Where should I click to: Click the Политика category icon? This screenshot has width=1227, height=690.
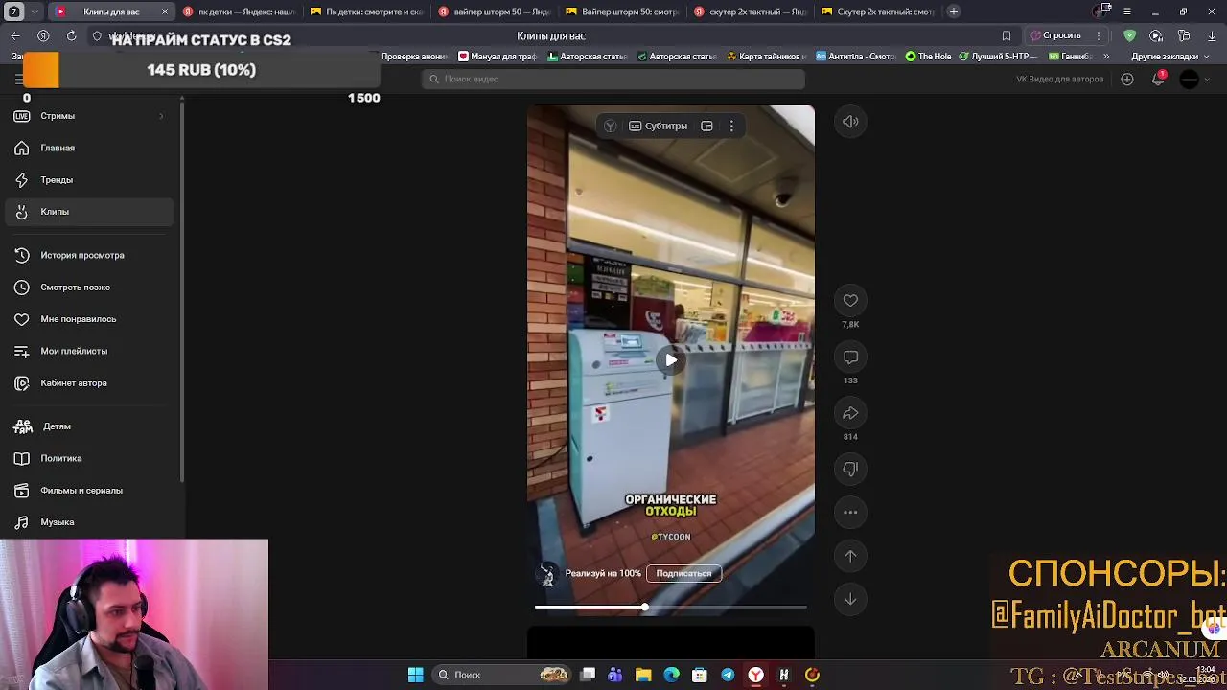[x=22, y=458]
